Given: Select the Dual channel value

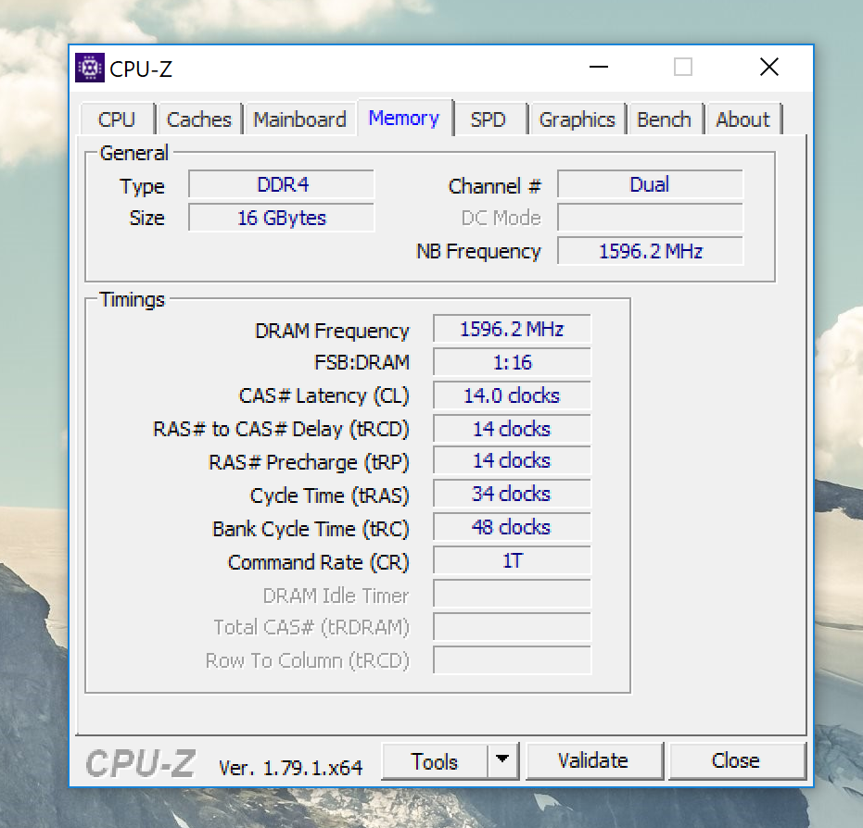Looking at the screenshot, I should tap(650, 184).
